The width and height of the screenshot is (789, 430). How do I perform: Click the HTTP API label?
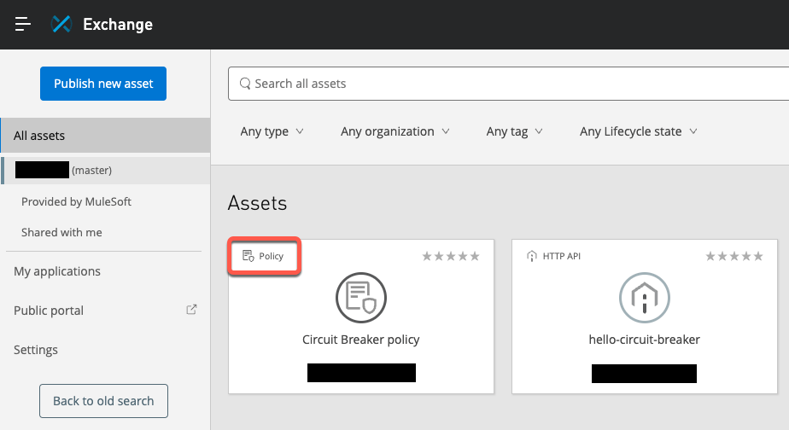pos(562,256)
